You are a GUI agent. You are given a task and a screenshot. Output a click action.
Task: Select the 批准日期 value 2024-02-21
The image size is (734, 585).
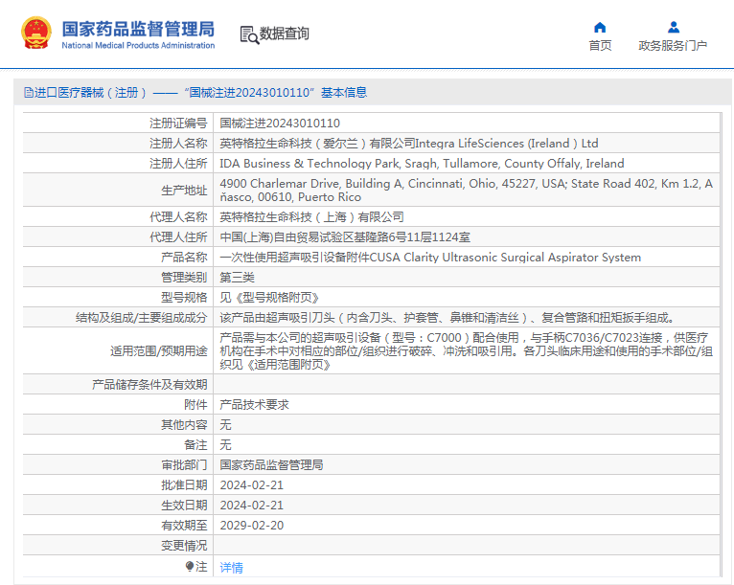[252, 484]
